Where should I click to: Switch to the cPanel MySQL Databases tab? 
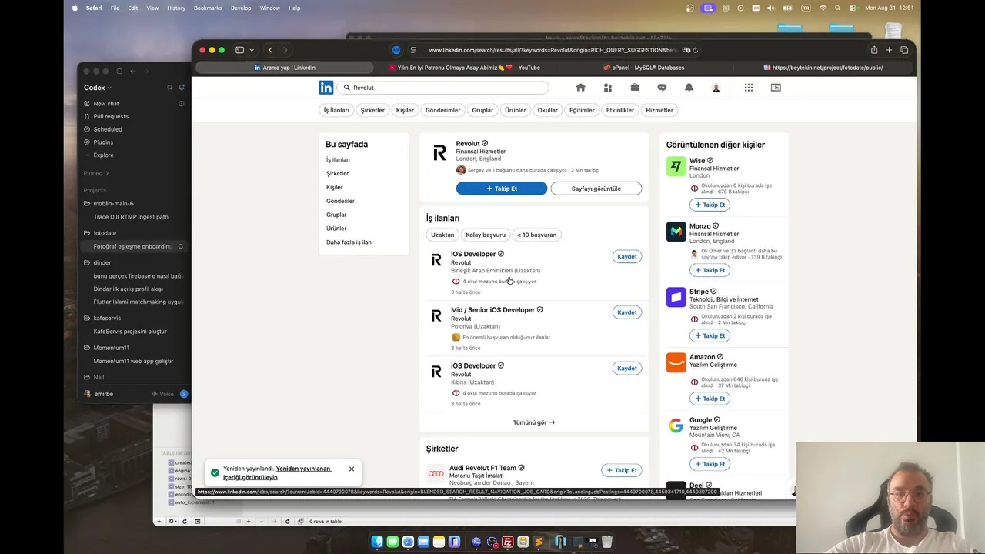pos(643,68)
